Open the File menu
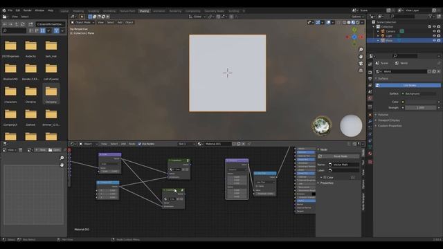443x249 pixels. point(10,10)
